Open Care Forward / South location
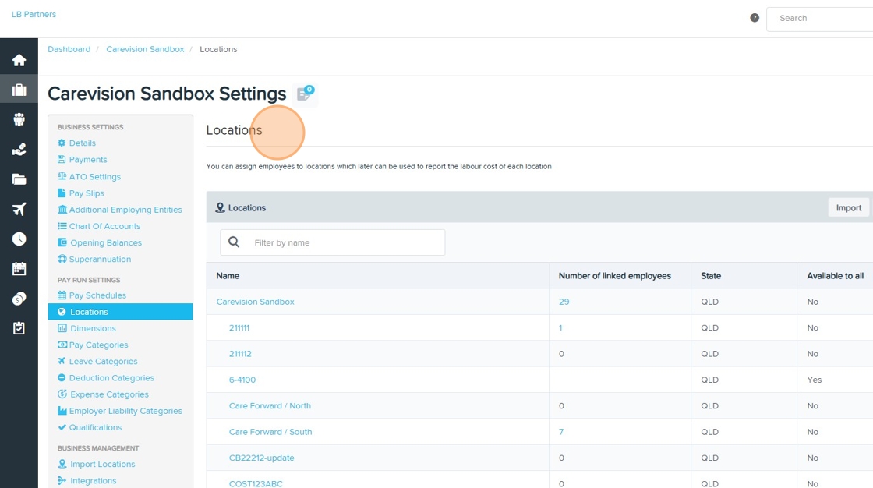This screenshot has height=488, width=873. click(270, 432)
